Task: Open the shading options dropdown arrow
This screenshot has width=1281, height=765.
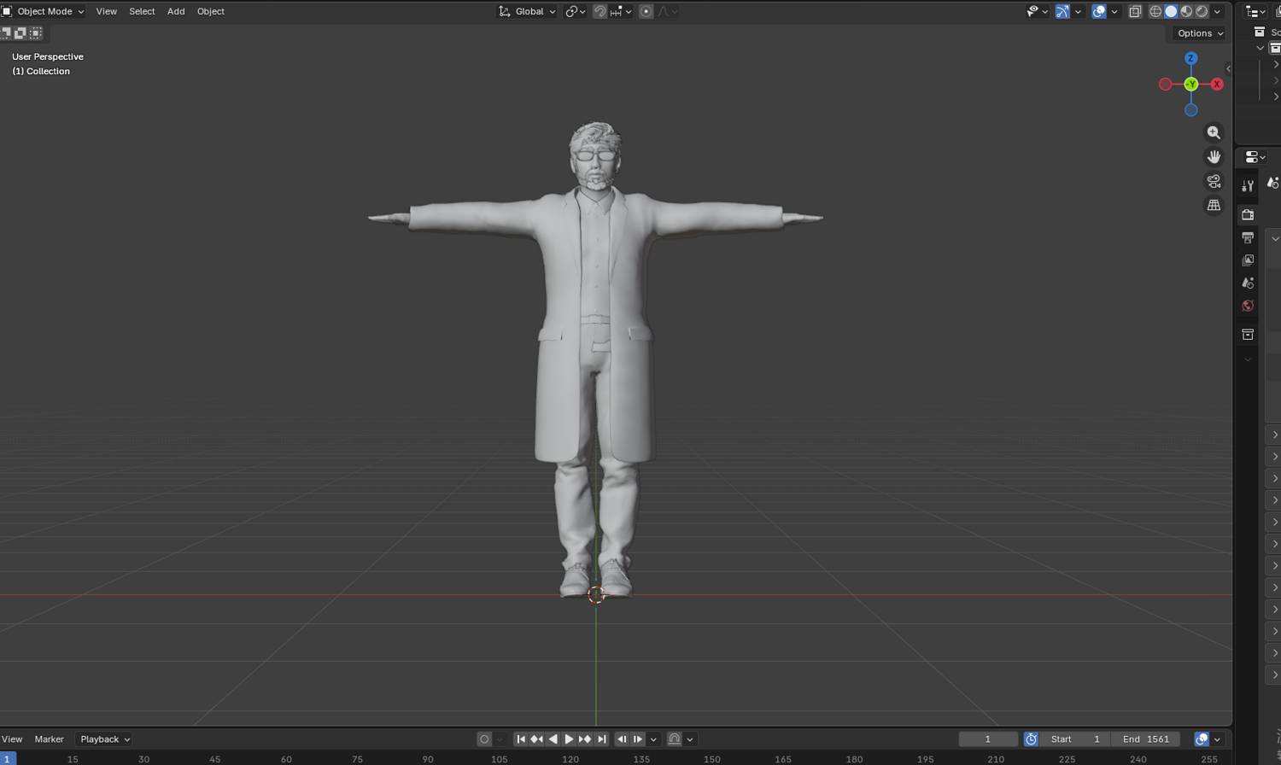Action: point(1217,11)
